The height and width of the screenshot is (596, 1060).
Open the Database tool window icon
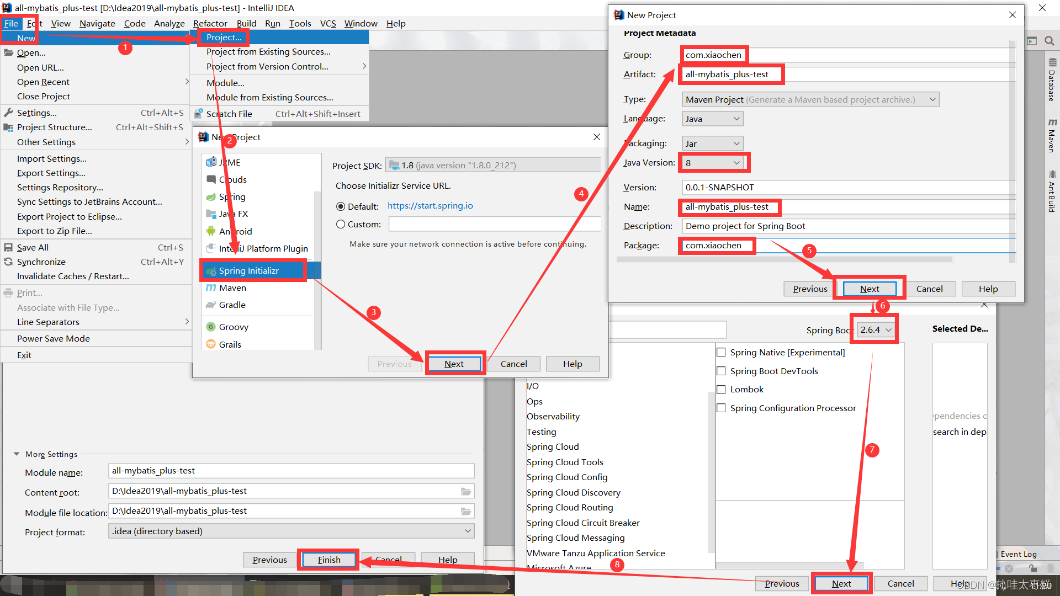click(1052, 62)
